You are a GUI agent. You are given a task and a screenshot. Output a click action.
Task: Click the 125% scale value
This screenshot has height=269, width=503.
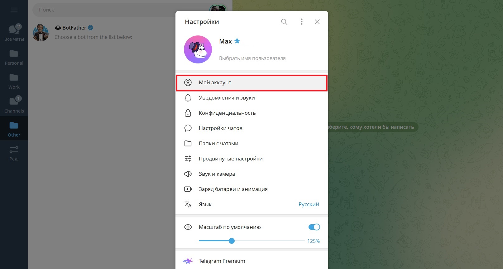(x=314, y=241)
